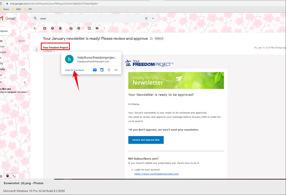Click the sender avatar icon

point(36,50)
